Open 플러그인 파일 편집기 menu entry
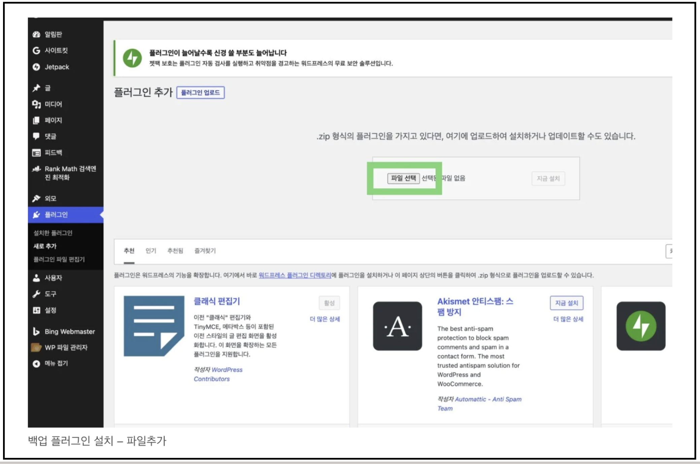Screen dimensions: 700x464 tap(58, 259)
